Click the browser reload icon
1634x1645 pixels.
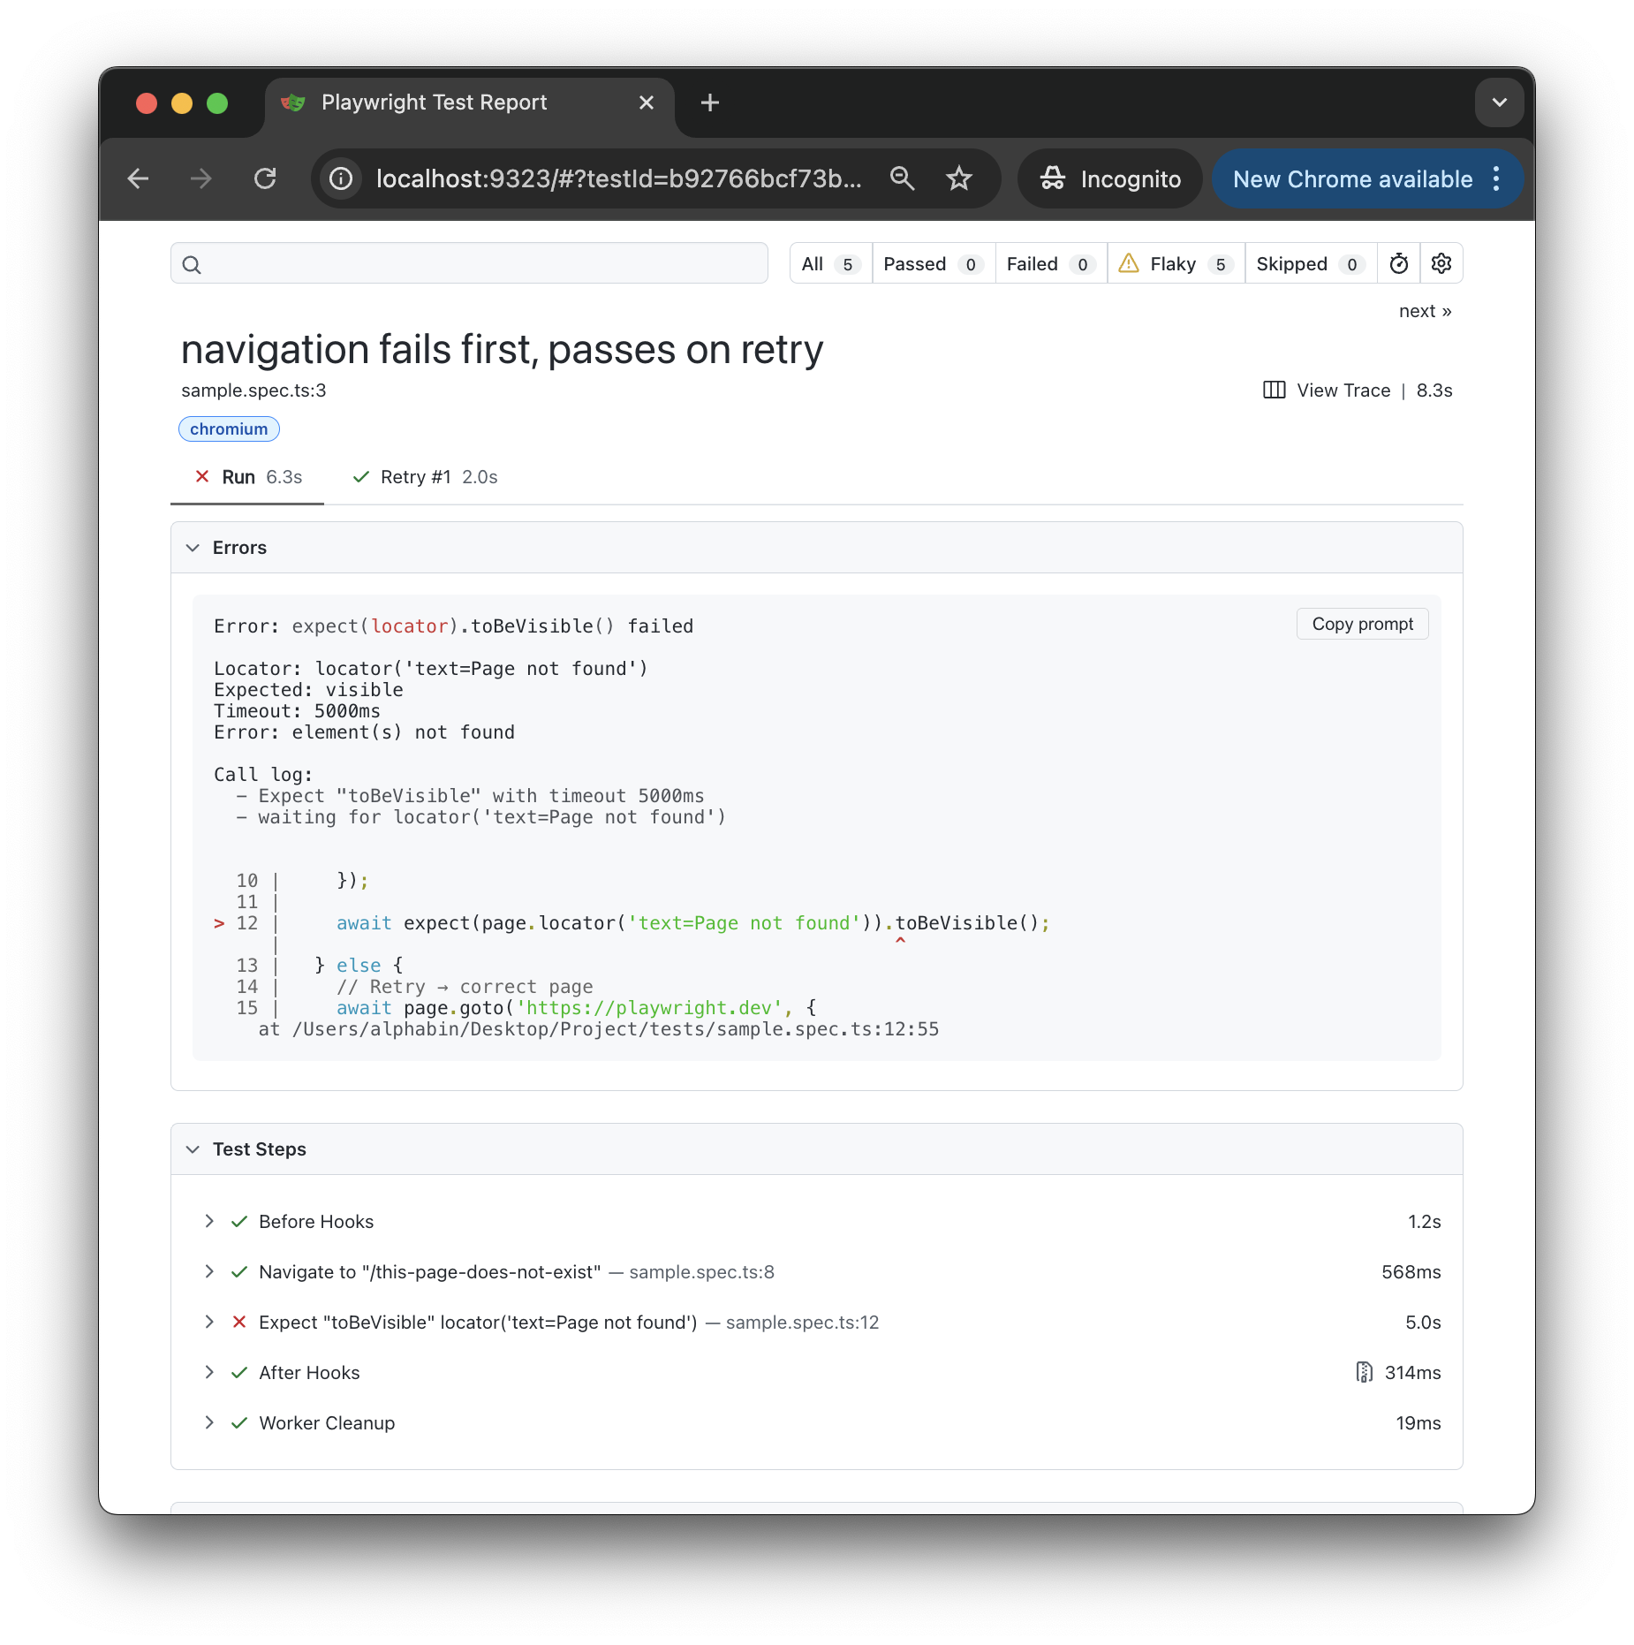(x=265, y=179)
